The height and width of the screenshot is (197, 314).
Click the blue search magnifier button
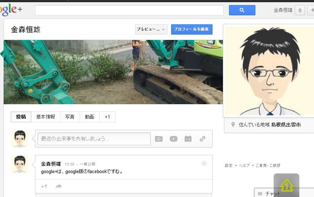point(242,10)
